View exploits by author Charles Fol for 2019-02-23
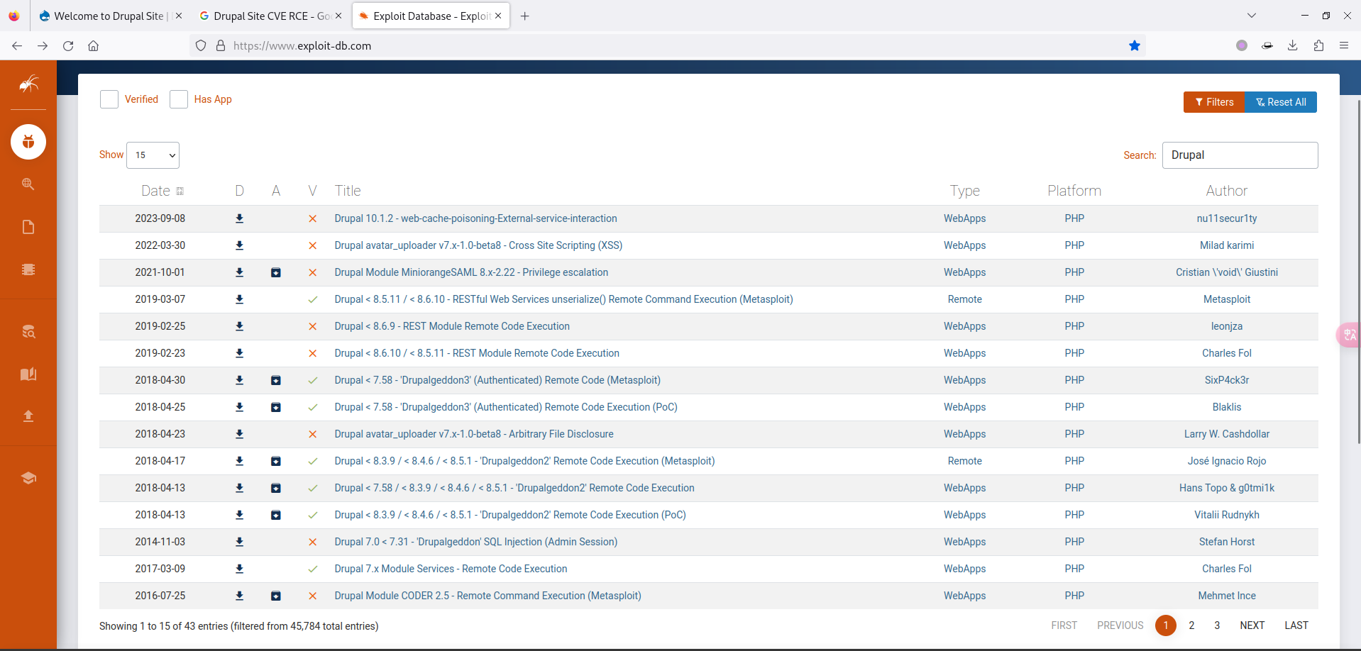This screenshot has height=651, width=1361. click(1227, 353)
